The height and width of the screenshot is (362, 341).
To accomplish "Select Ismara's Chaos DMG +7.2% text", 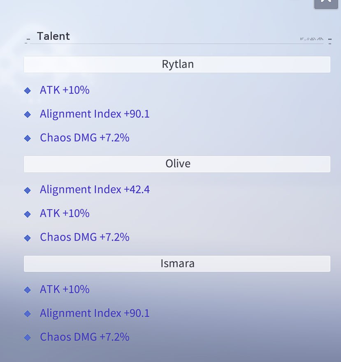I will [x=85, y=337].
